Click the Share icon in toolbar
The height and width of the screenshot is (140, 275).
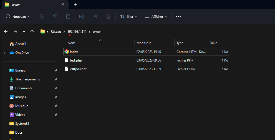click(95, 16)
